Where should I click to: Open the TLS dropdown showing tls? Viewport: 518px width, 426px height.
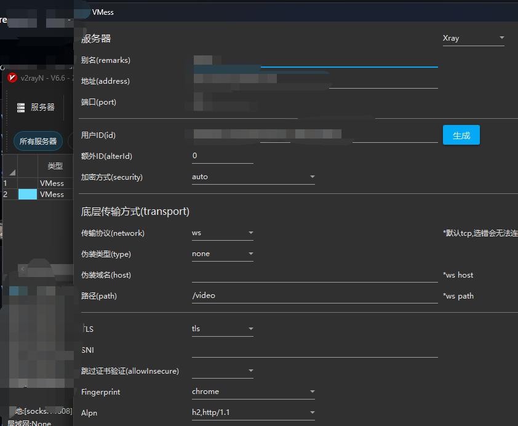click(x=221, y=329)
